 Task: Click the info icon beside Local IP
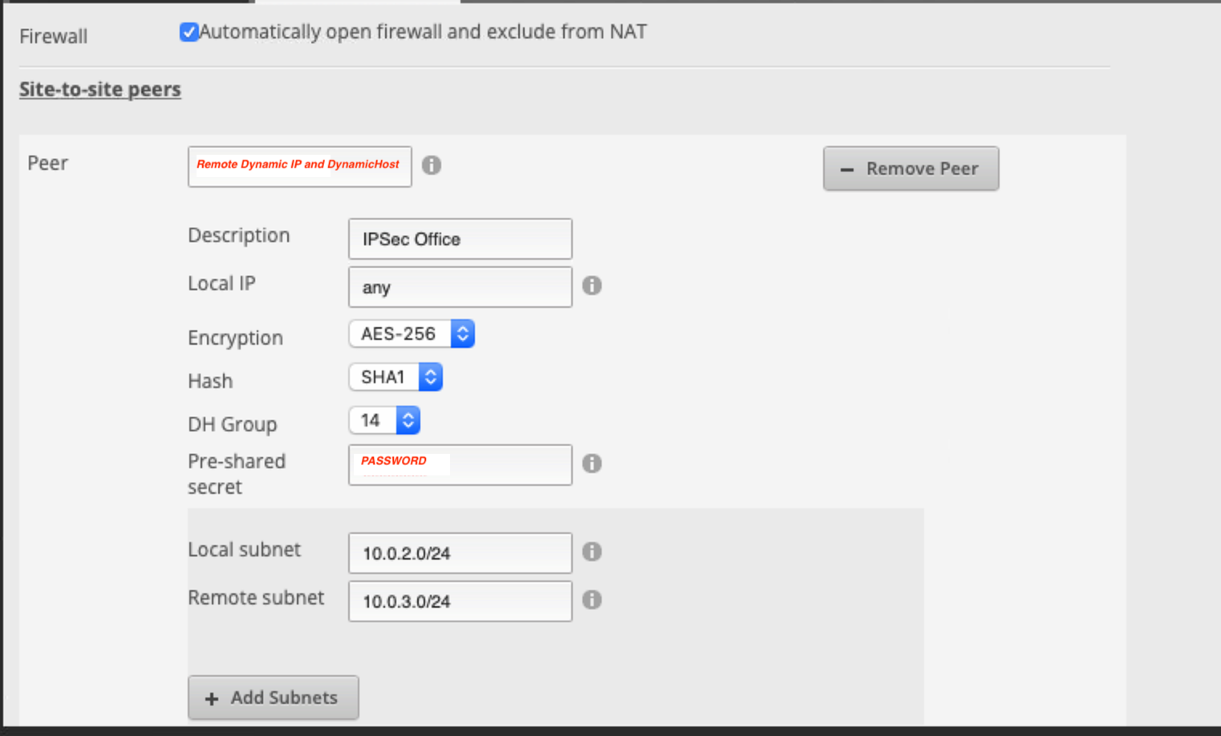click(592, 285)
